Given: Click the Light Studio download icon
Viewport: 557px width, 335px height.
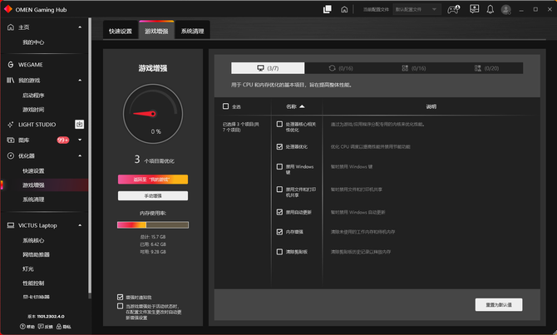Looking at the screenshot, I should click(x=79, y=125).
